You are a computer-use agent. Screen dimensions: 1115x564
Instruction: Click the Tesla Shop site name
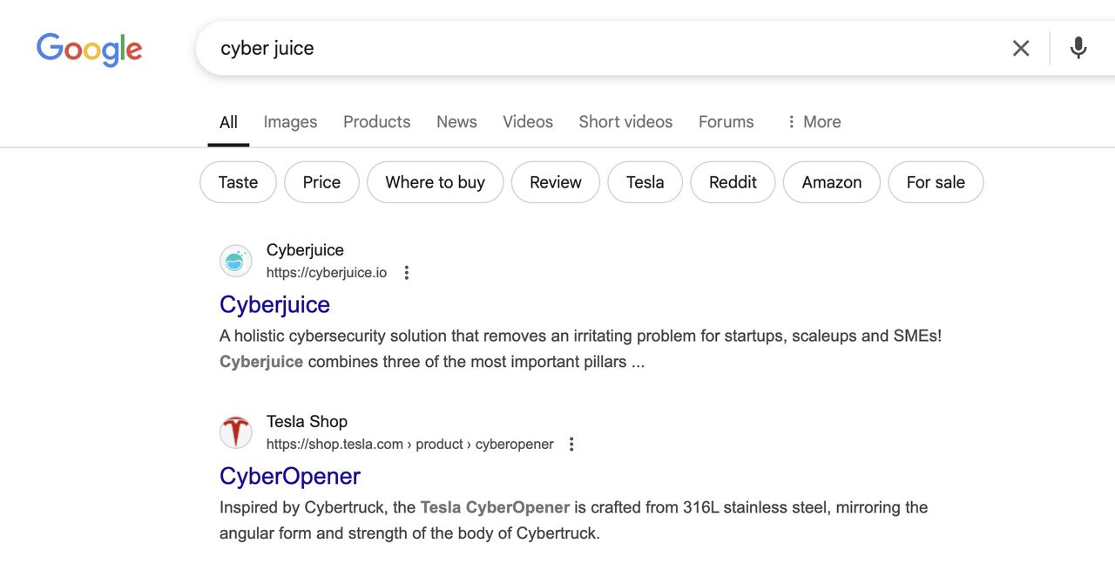tap(307, 422)
